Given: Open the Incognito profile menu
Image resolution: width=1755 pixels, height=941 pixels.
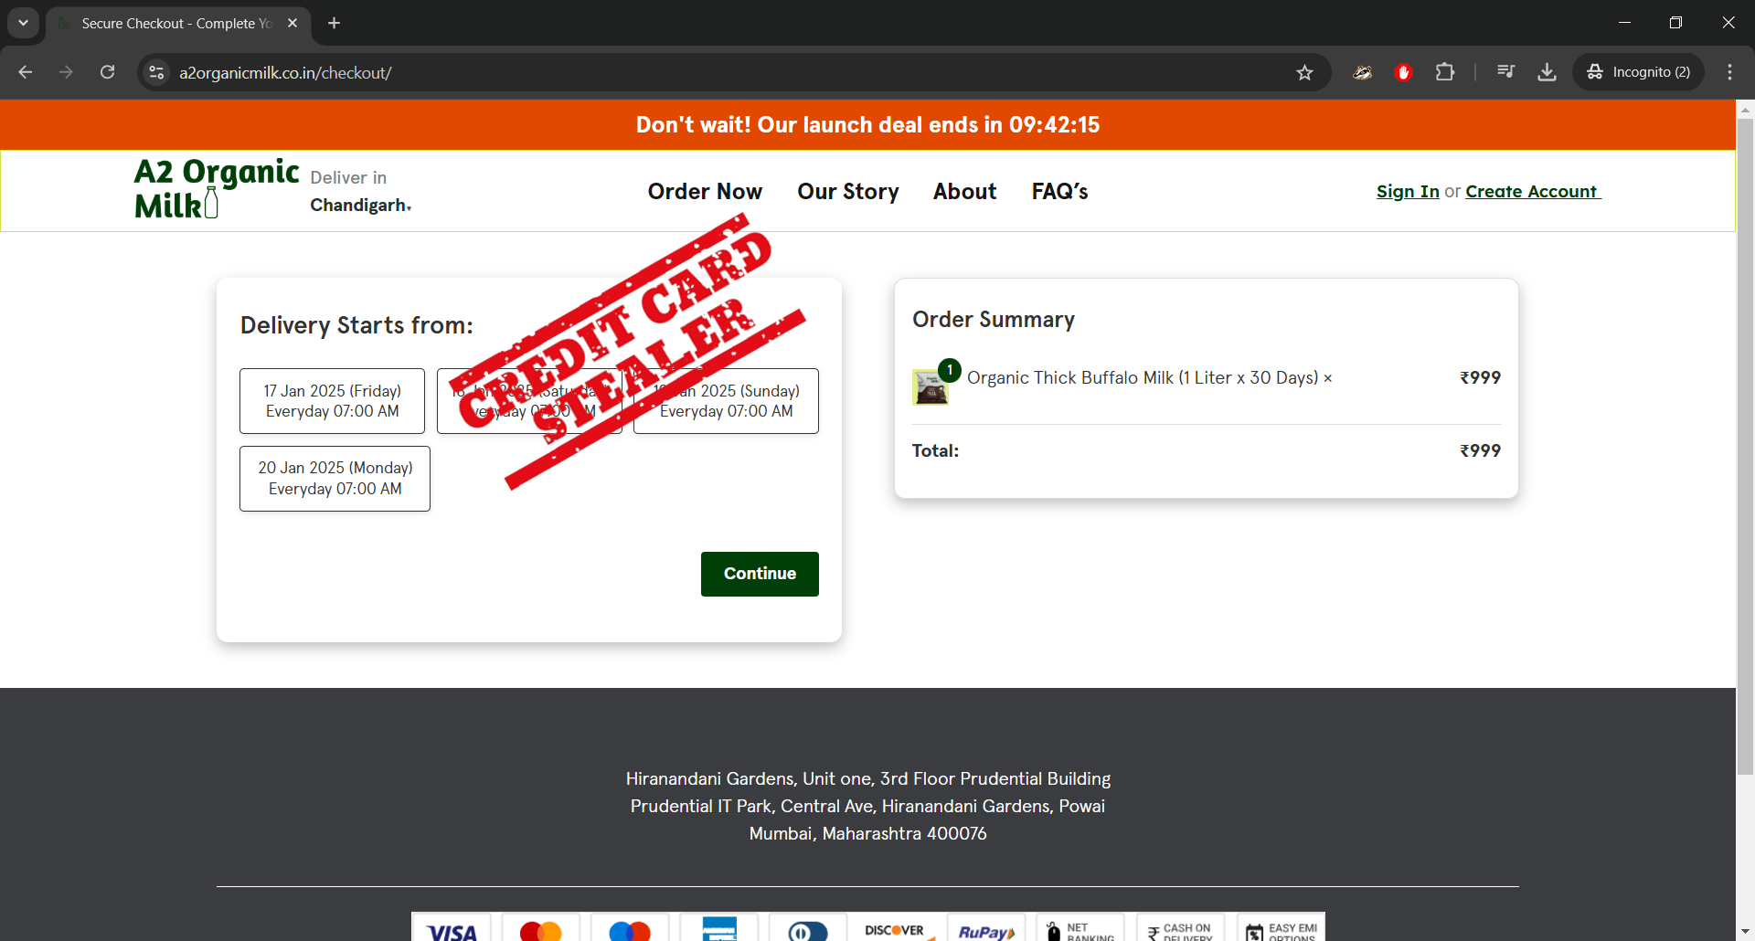Looking at the screenshot, I should 1639,72.
